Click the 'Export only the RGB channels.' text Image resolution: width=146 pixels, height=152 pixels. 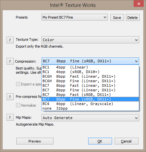tap(40, 46)
